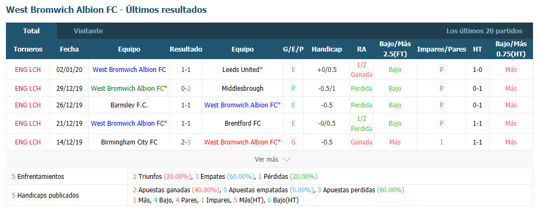Switch to the Visitante tab
Viewport: 547px width, 210px height.
click(88, 31)
